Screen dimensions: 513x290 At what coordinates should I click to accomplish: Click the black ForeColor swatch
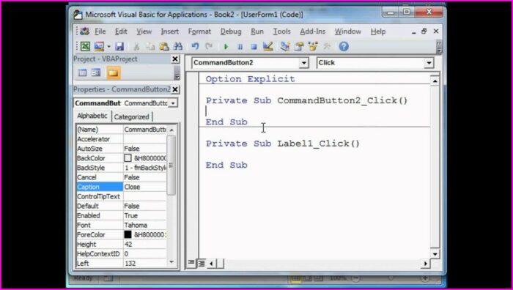coord(128,235)
